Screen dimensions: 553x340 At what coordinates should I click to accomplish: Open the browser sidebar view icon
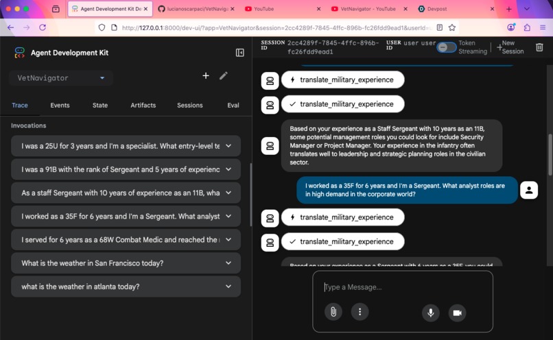click(56, 9)
